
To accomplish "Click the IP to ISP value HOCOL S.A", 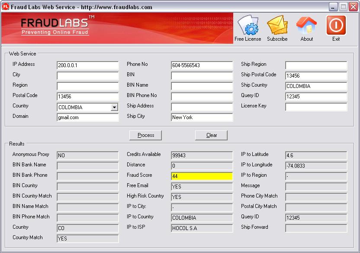I will tap(202, 228).
